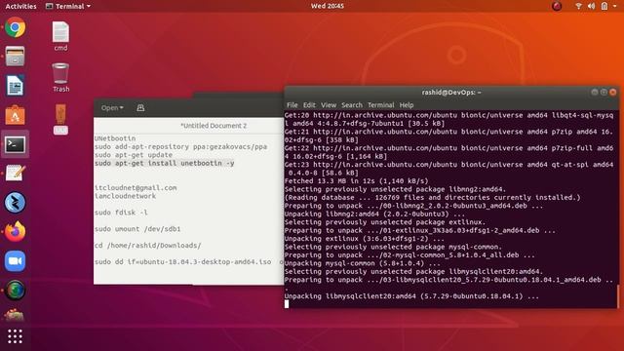624x351 pixels.
Task: Click the new document icon in gedit
Action: [140, 108]
